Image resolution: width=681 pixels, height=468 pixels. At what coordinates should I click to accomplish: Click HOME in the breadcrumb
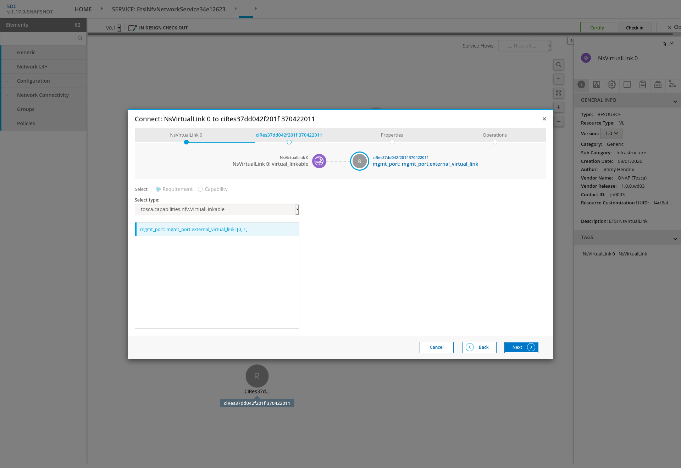tap(83, 9)
